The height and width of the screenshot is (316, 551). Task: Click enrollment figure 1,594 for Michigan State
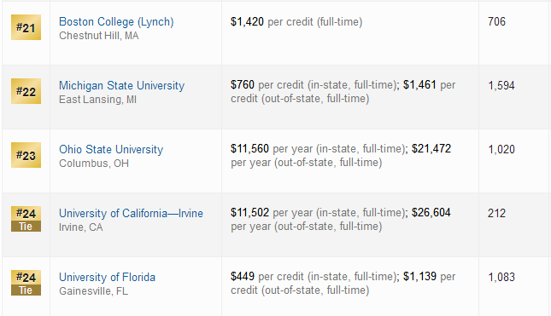click(501, 85)
